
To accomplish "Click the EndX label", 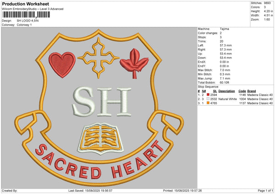I will (x=202, y=62).
